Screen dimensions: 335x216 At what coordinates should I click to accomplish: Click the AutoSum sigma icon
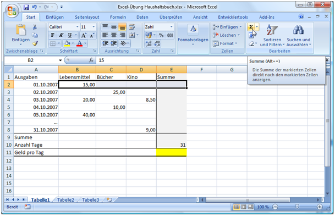pyautogui.click(x=251, y=27)
